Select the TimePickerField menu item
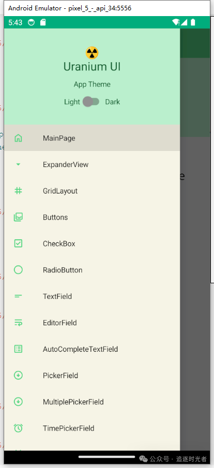214x468 pixels. (x=92, y=428)
